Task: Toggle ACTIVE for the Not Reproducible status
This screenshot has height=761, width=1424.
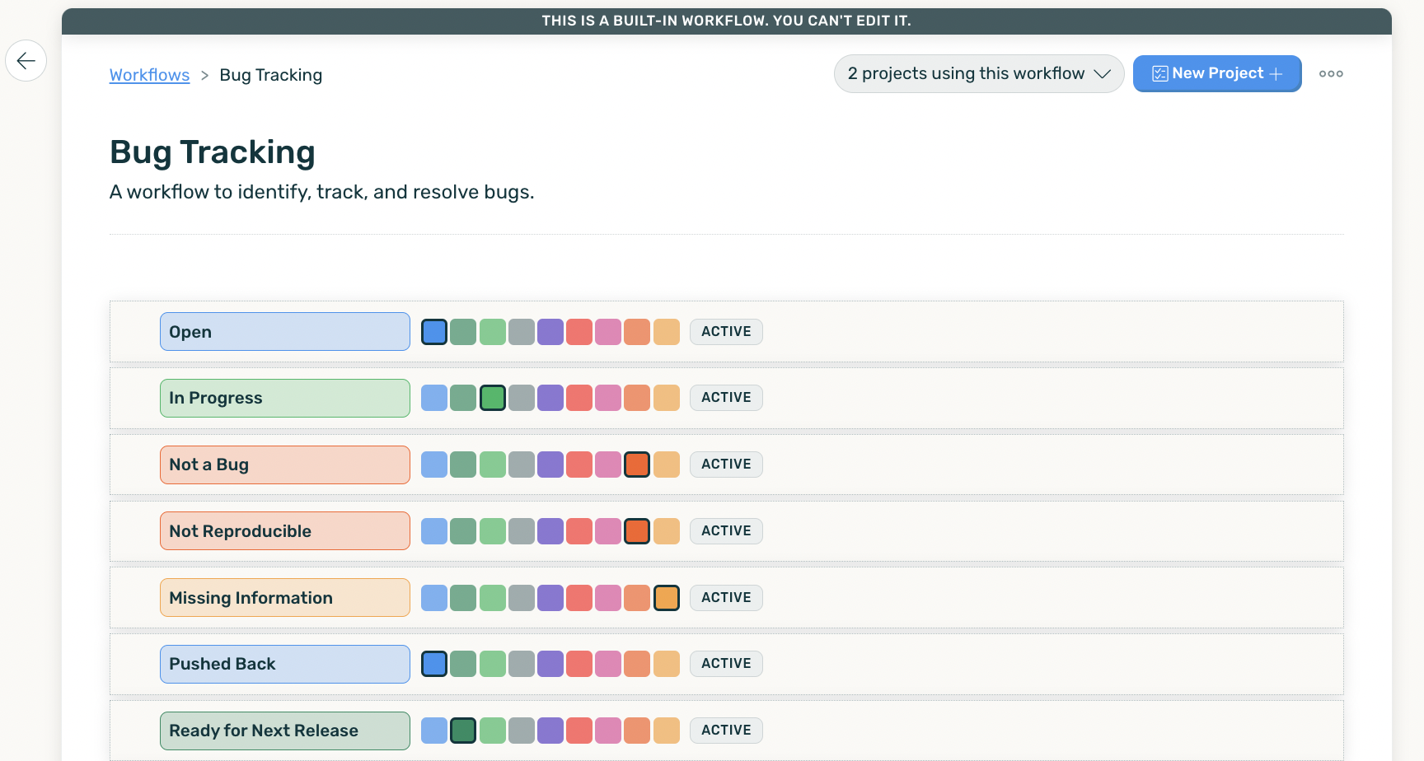Action: (x=725, y=530)
